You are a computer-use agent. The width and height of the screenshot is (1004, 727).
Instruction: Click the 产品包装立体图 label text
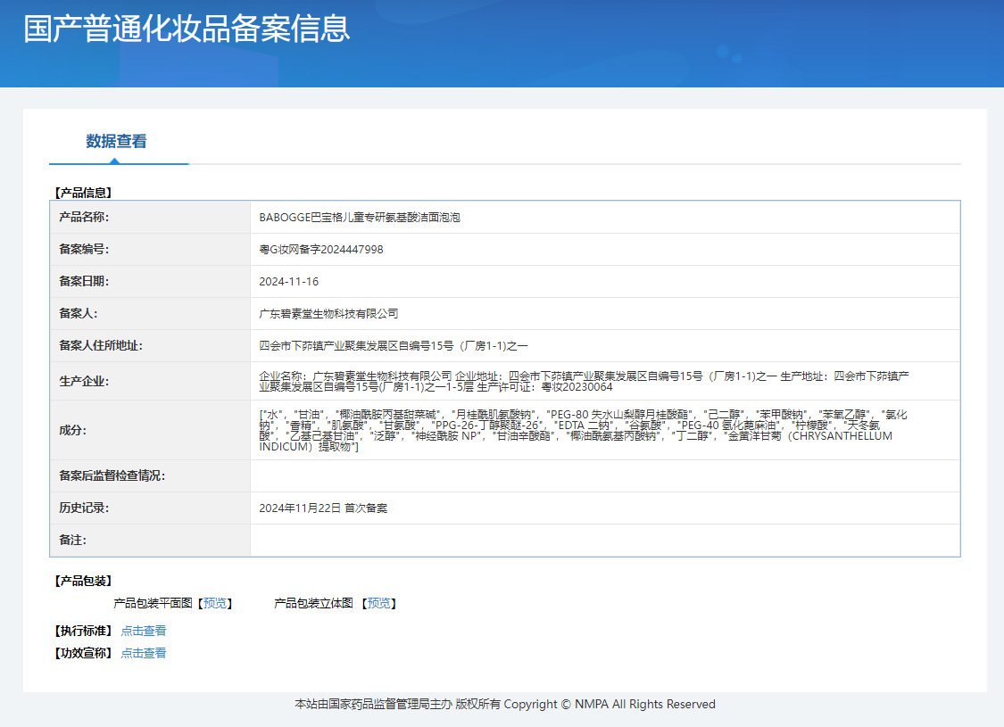pos(314,604)
